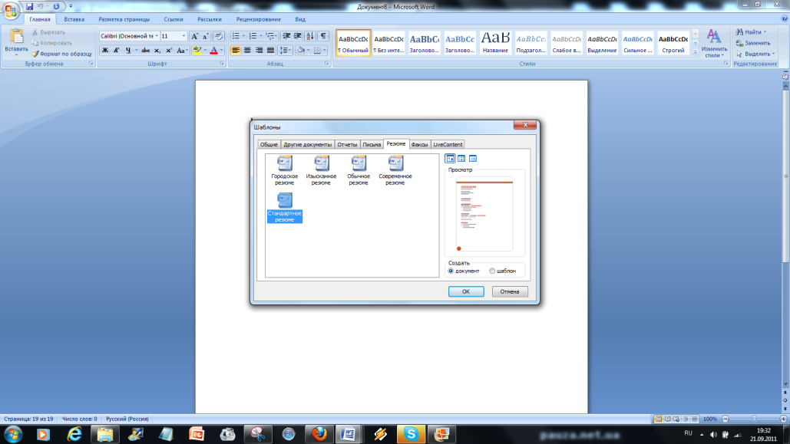Switch dialog to large icons view

(450, 159)
